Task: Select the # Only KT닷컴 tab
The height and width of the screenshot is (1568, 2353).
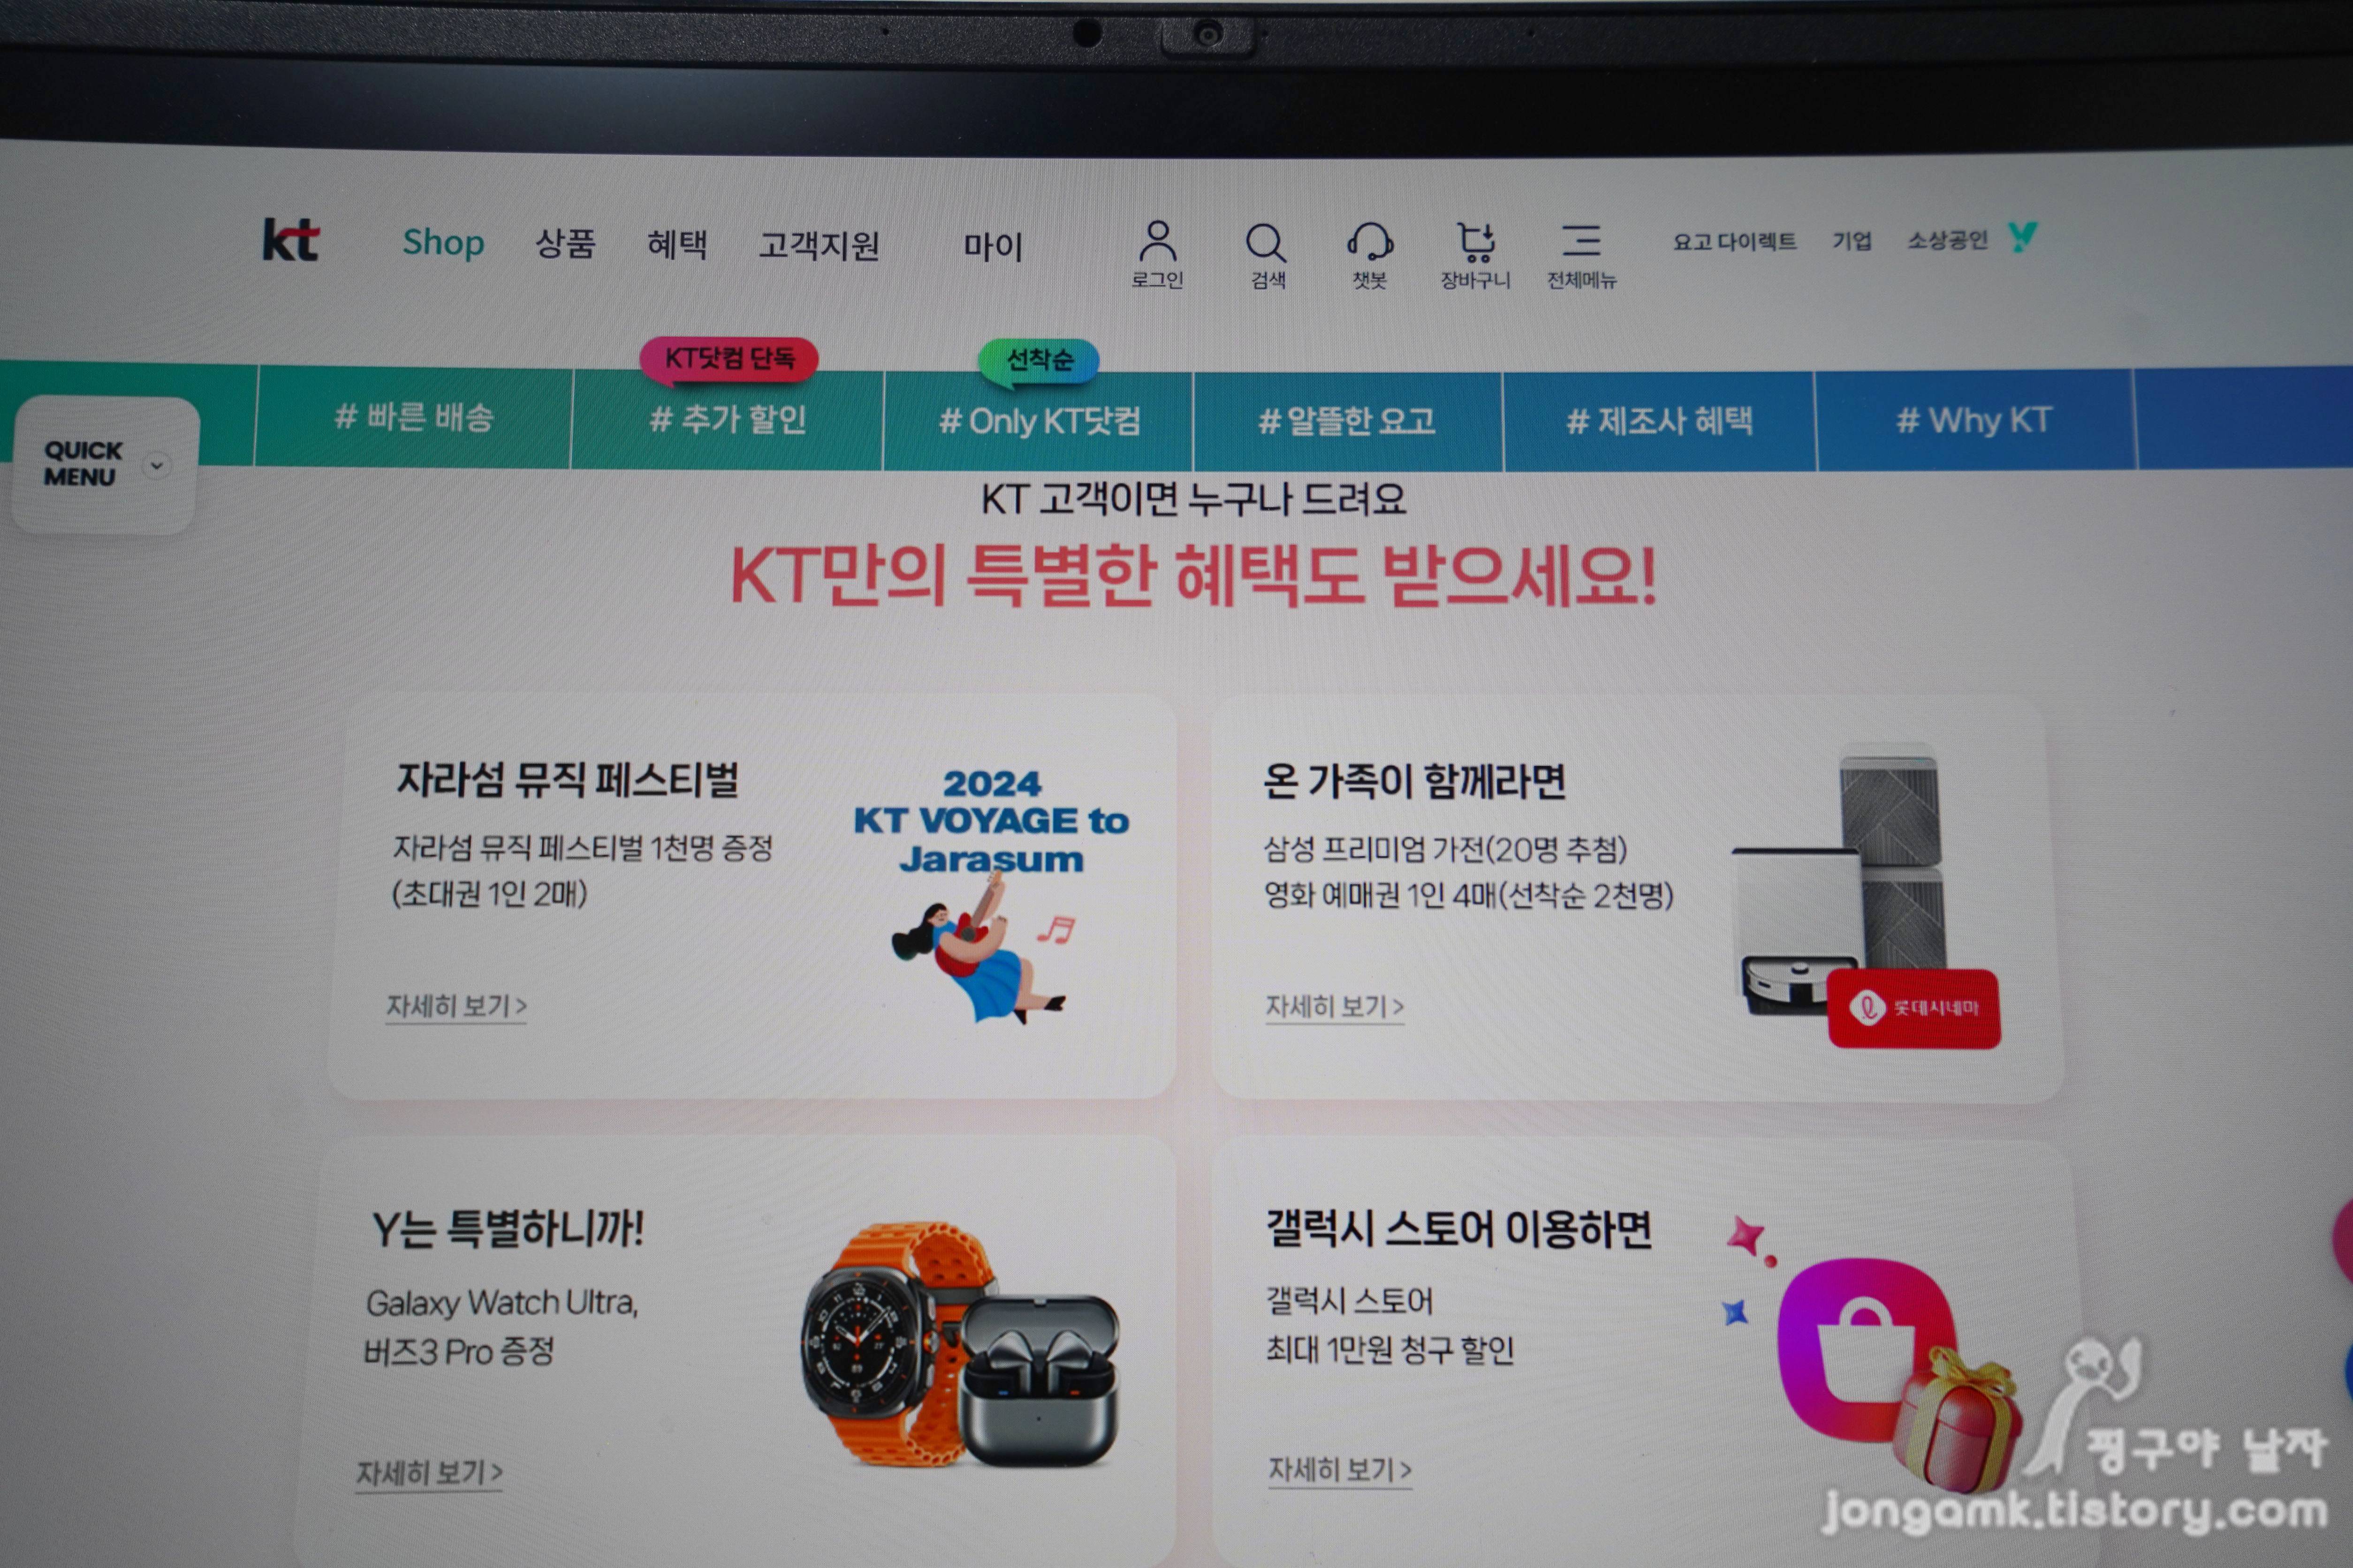Action: click(x=1039, y=421)
